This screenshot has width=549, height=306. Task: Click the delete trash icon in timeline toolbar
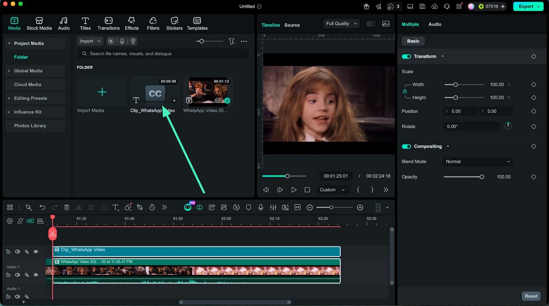(67, 207)
